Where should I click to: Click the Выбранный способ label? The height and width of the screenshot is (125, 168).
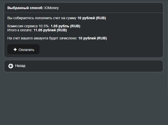[x=25, y=8]
